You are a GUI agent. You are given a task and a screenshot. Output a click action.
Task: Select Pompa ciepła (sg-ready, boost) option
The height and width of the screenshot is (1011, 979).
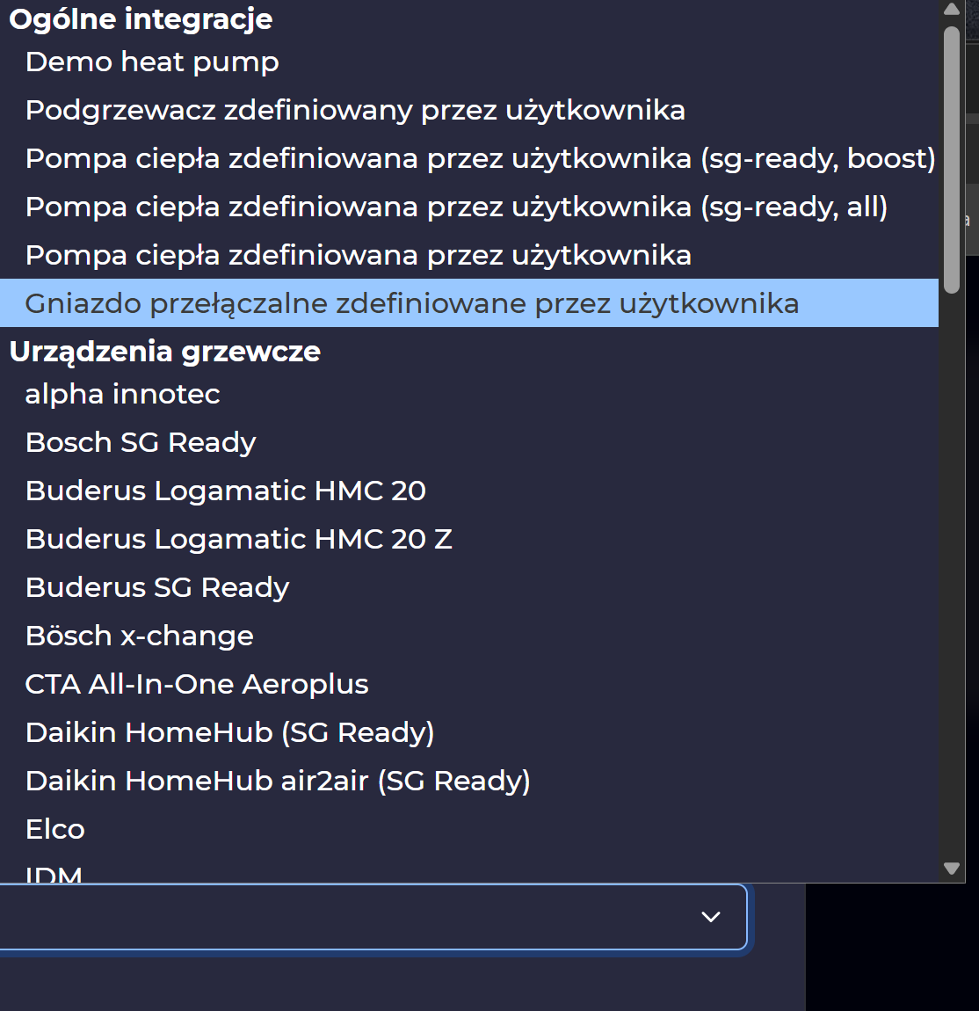click(x=480, y=159)
